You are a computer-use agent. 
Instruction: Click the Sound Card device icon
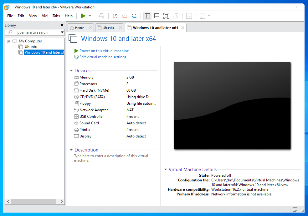(76, 123)
